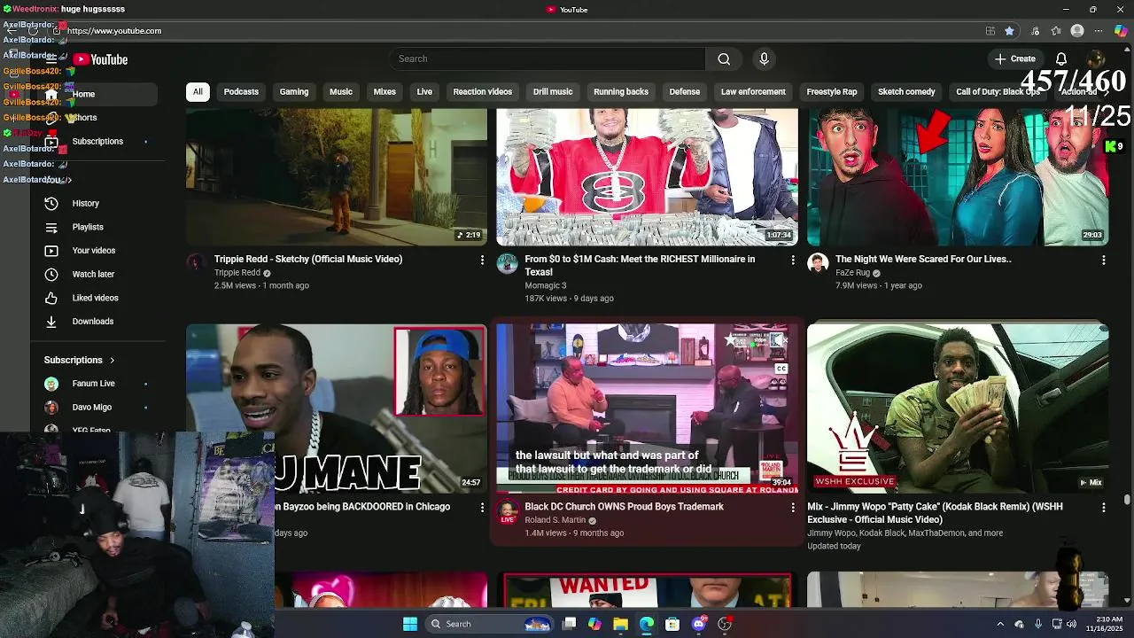1134x638 pixels.
Task: Open the Jimmy Wopo Patty Cake thumbnail
Action: click(x=958, y=408)
